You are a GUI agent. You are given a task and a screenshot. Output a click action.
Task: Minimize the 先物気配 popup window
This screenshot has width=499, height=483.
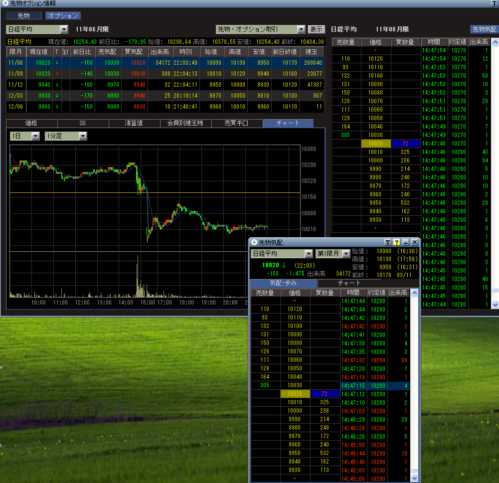pos(405,242)
